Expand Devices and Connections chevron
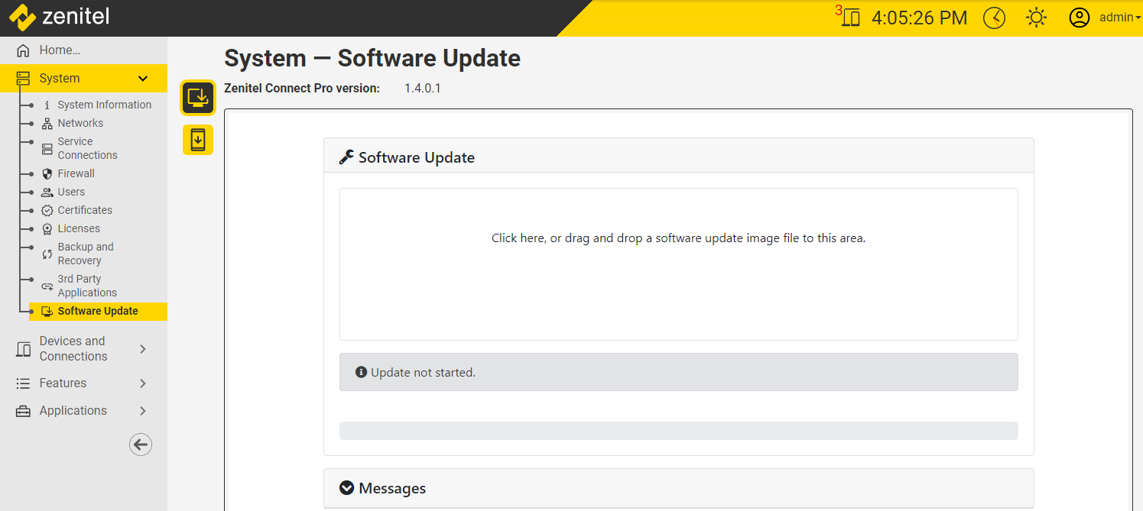This screenshot has width=1143, height=511. pos(143,349)
